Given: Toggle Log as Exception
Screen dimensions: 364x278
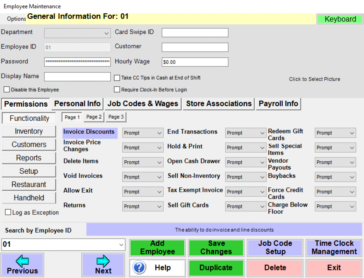Looking at the screenshot, I should (8, 212).
